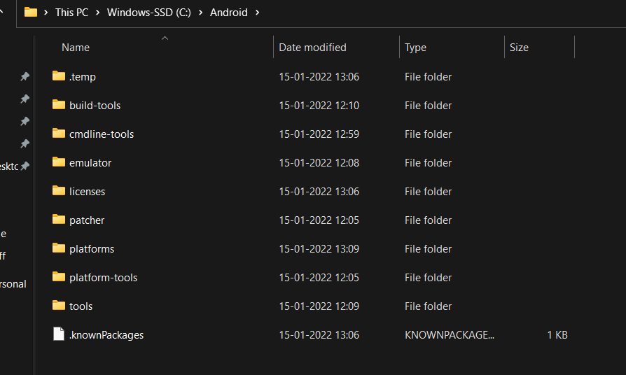Sort files by Type column
626x375 pixels.
click(415, 48)
